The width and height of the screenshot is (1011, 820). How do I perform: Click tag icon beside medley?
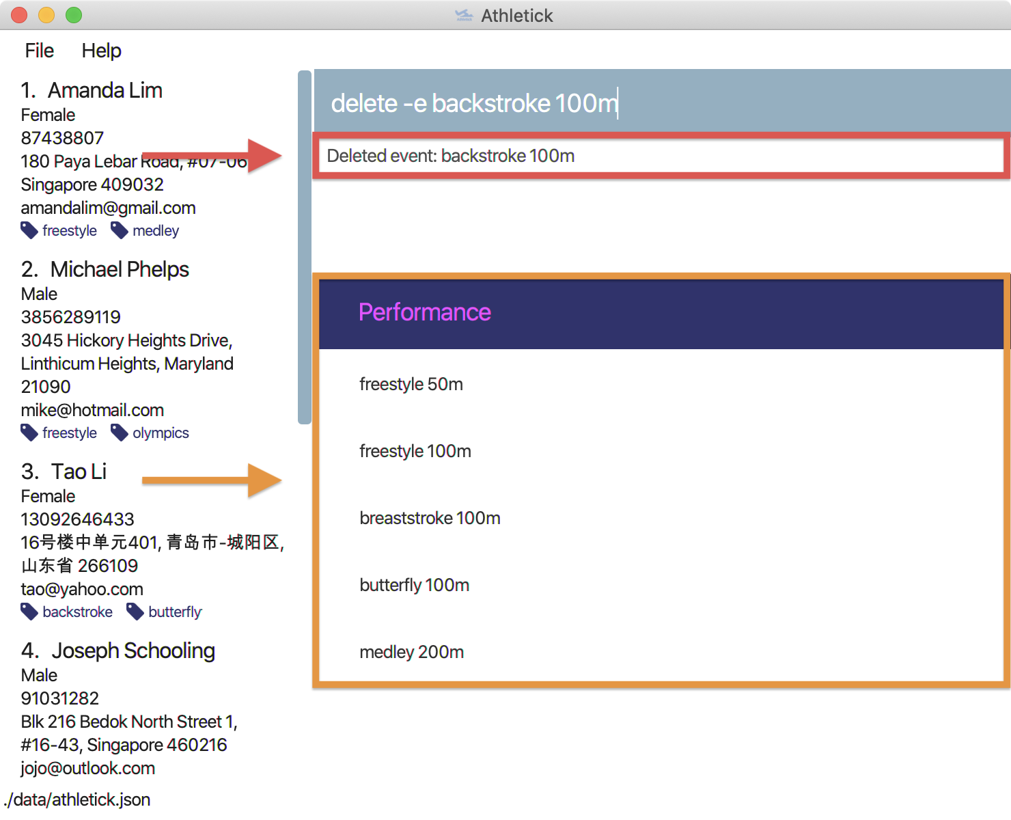click(x=120, y=231)
